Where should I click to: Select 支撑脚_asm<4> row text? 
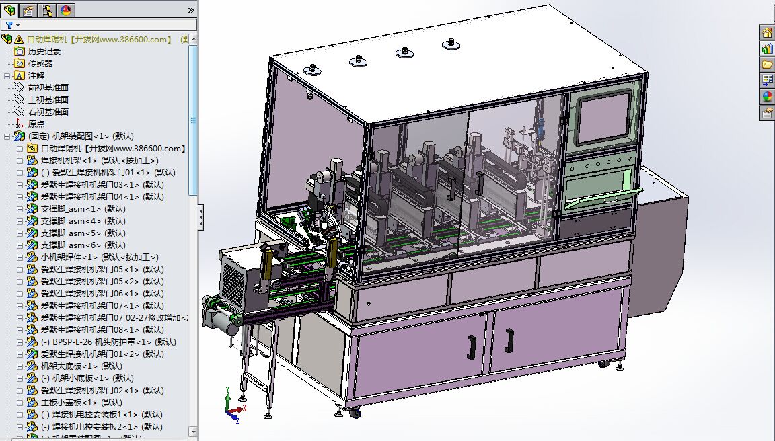[83, 220]
